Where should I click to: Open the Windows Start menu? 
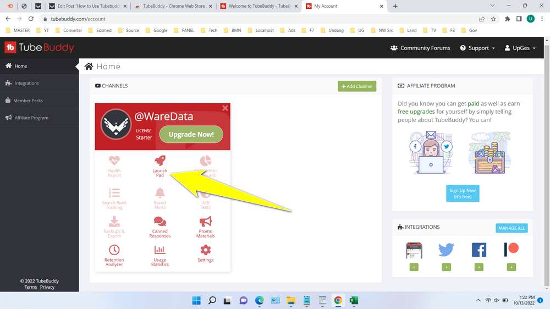(196, 301)
